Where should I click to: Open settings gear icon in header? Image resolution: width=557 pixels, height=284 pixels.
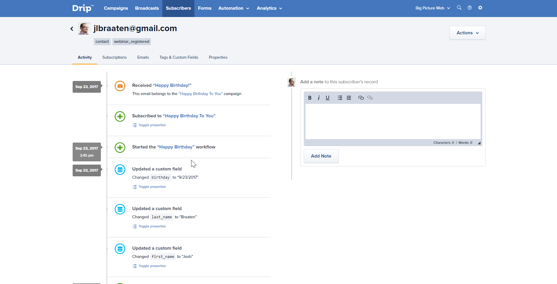click(480, 8)
